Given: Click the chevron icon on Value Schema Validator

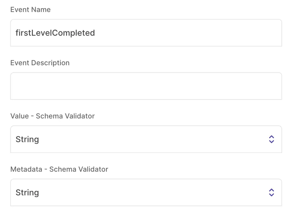Looking at the screenshot, I should pyautogui.click(x=272, y=139).
